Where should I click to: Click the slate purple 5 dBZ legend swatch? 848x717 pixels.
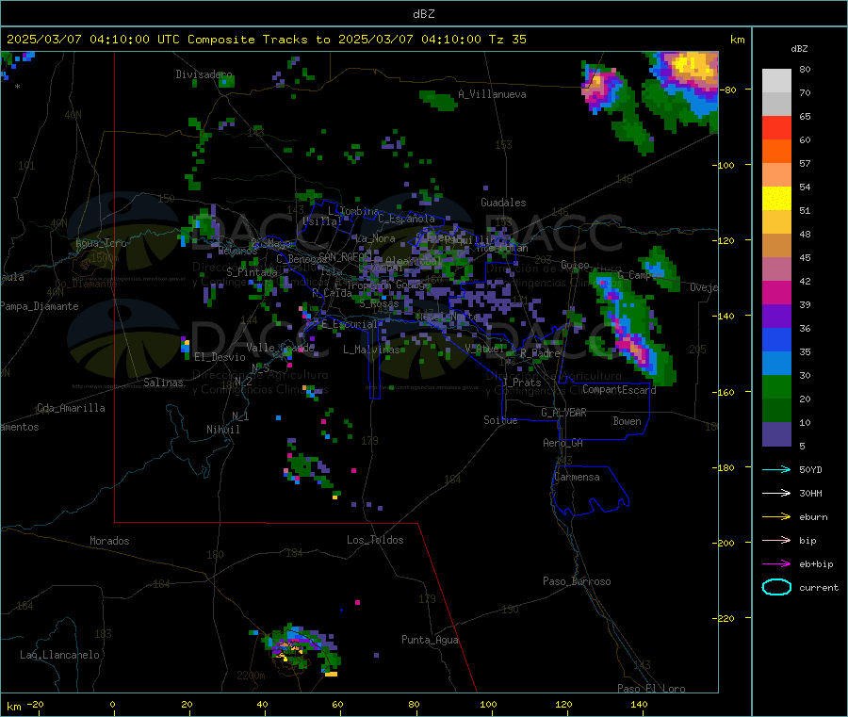coord(776,434)
